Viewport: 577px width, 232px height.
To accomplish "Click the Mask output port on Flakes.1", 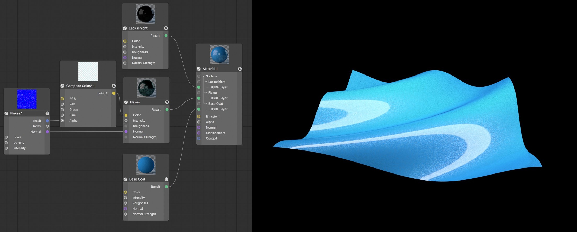I will [x=47, y=121].
